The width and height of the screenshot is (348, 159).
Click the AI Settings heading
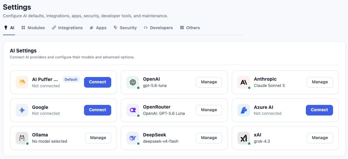23,51
